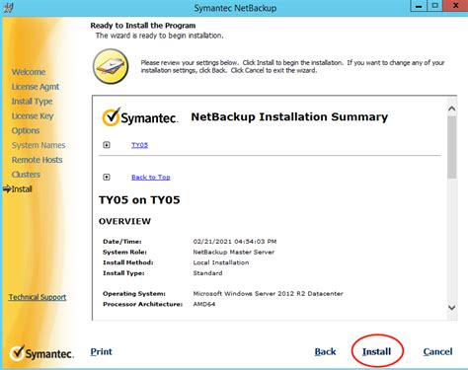Image resolution: width=468 pixels, height=370 pixels.
Task: Select the System Names step
Action: pyautogui.click(x=39, y=145)
